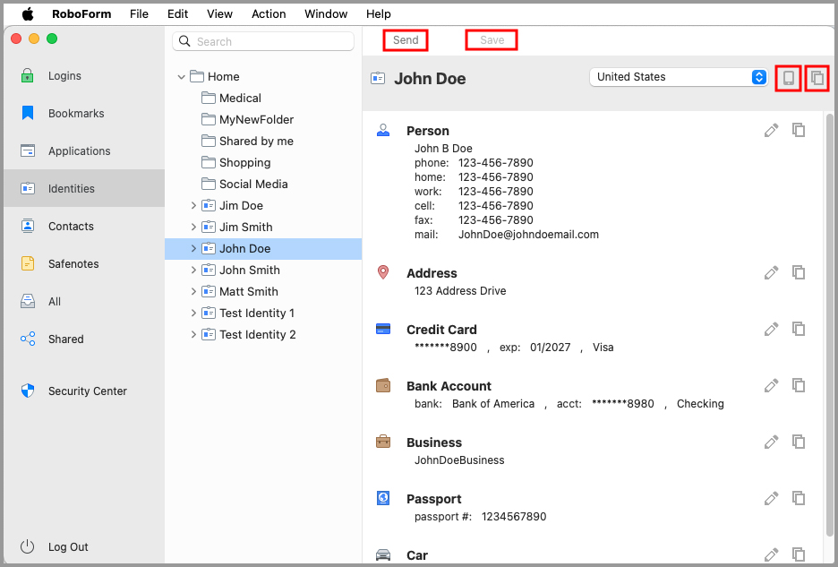838x567 pixels.
Task: Open the Apple menu
Action: tap(27, 14)
